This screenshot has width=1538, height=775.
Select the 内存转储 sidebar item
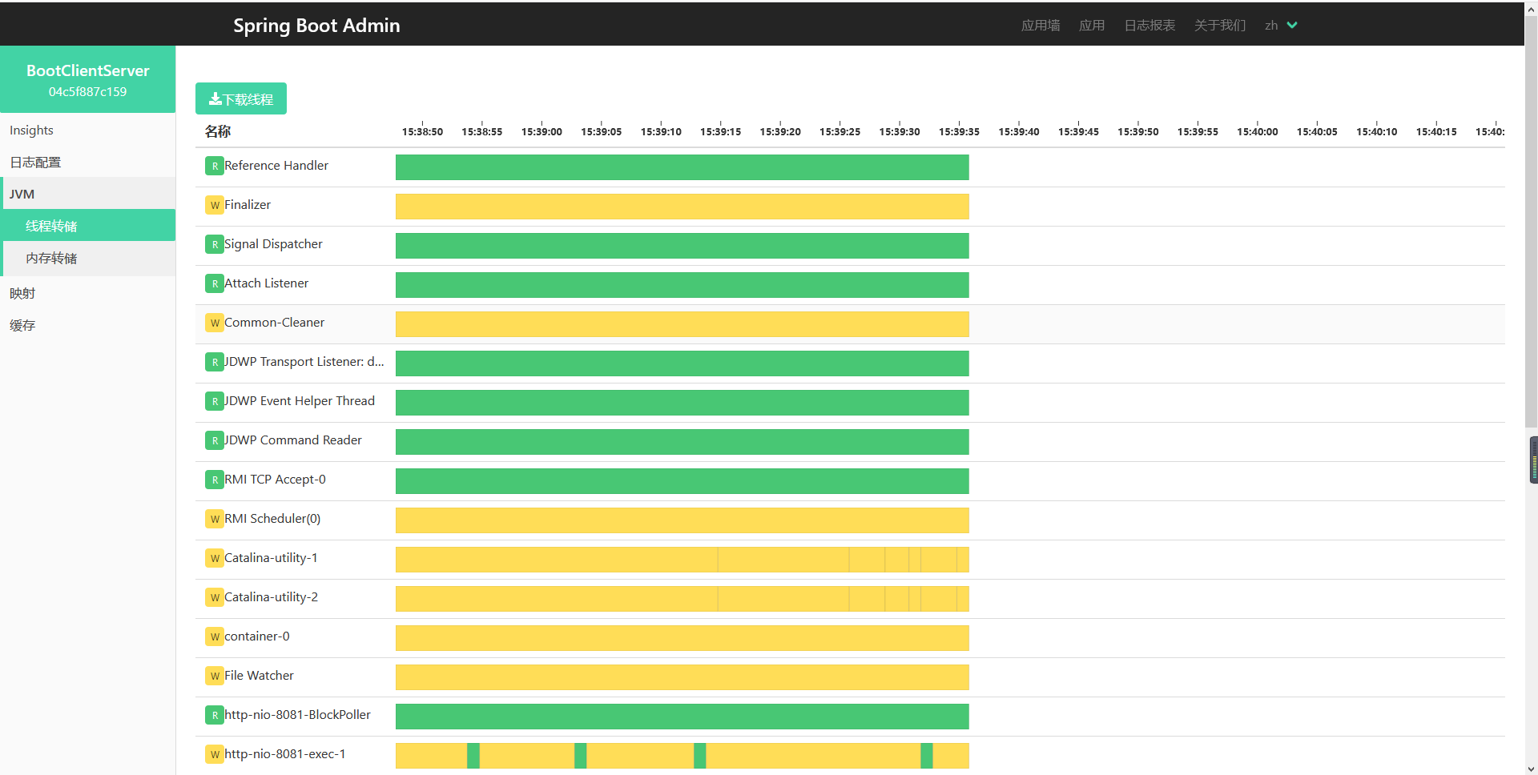point(51,259)
